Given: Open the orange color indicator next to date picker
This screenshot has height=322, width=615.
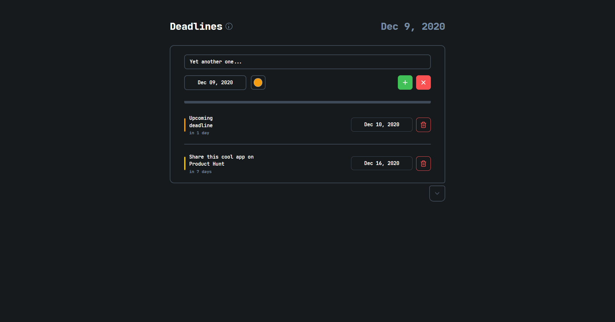Looking at the screenshot, I should point(258,82).
